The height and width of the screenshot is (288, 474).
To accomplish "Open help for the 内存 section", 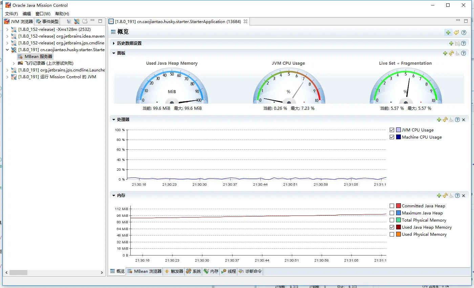I will coord(457,196).
